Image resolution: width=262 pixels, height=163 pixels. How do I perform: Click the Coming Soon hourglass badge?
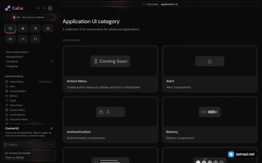(x=111, y=61)
